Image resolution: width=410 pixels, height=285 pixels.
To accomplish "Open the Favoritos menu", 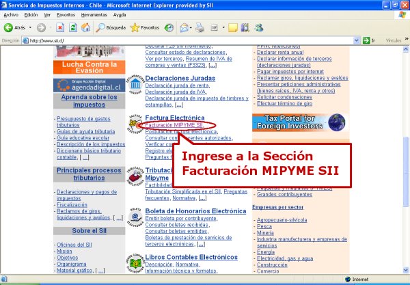I will [x=66, y=15].
